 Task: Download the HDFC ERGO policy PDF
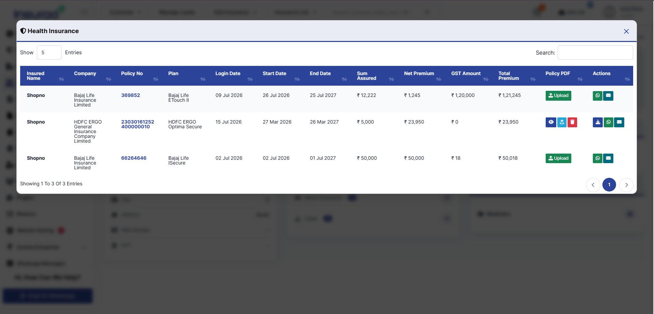[598, 122]
